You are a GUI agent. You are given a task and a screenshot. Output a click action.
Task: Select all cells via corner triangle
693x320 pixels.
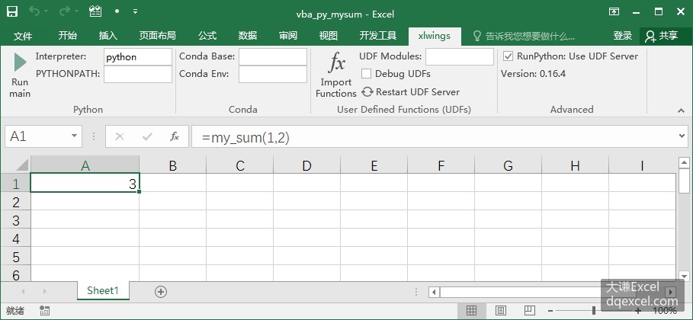15,165
